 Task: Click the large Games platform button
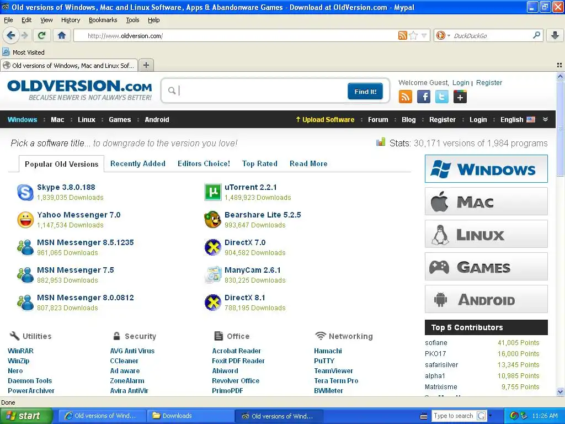[x=486, y=267]
